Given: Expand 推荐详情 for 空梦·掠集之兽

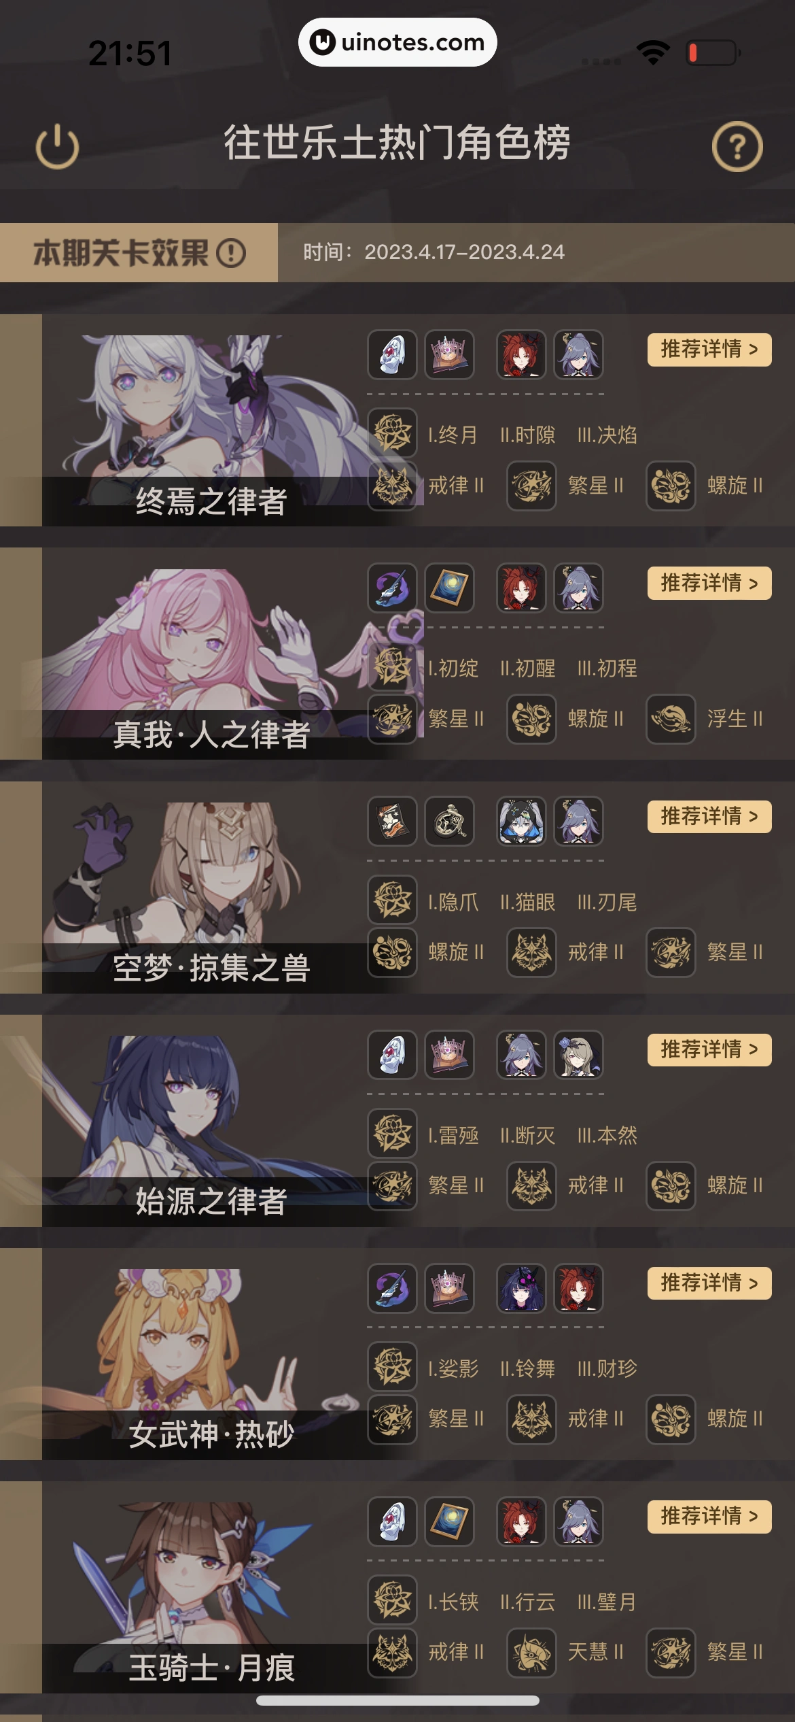Looking at the screenshot, I should click(x=709, y=817).
